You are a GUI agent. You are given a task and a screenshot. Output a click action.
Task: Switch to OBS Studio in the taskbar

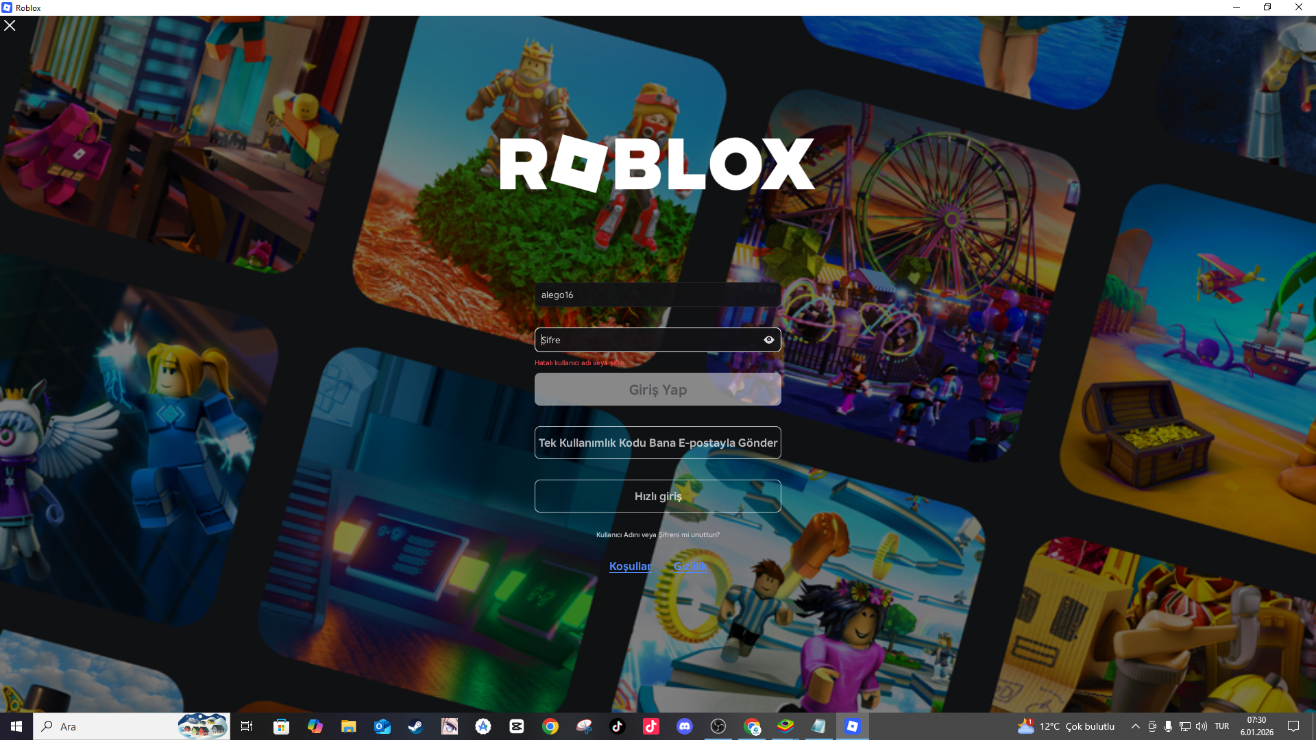click(718, 726)
